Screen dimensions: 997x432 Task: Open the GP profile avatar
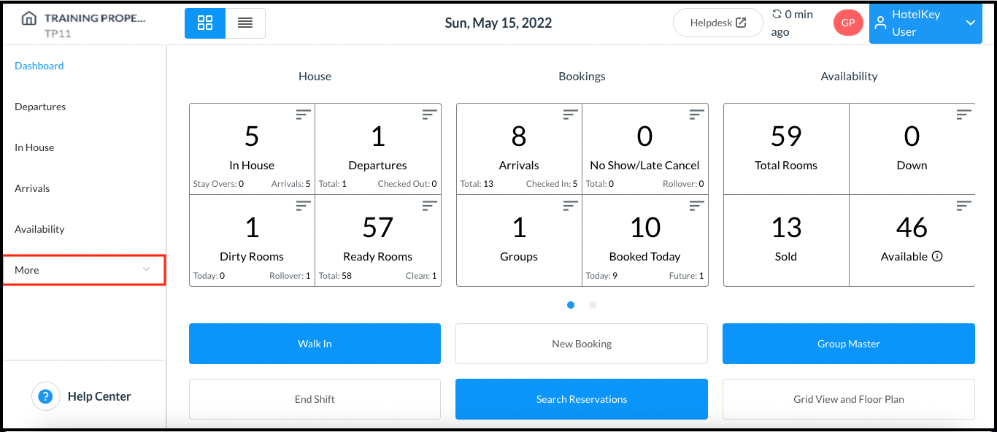(x=847, y=23)
